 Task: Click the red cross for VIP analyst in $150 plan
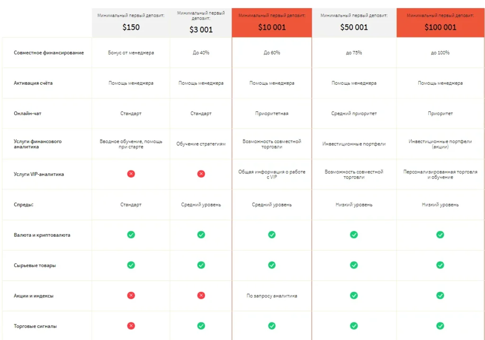point(131,174)
